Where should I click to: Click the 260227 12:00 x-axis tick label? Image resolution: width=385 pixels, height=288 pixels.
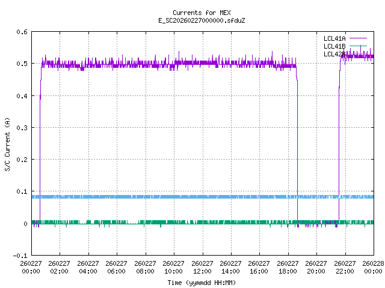click(202, 266)
